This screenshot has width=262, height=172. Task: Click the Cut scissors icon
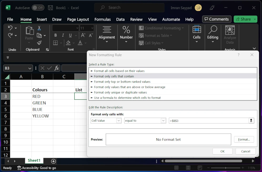click(39, 28)
